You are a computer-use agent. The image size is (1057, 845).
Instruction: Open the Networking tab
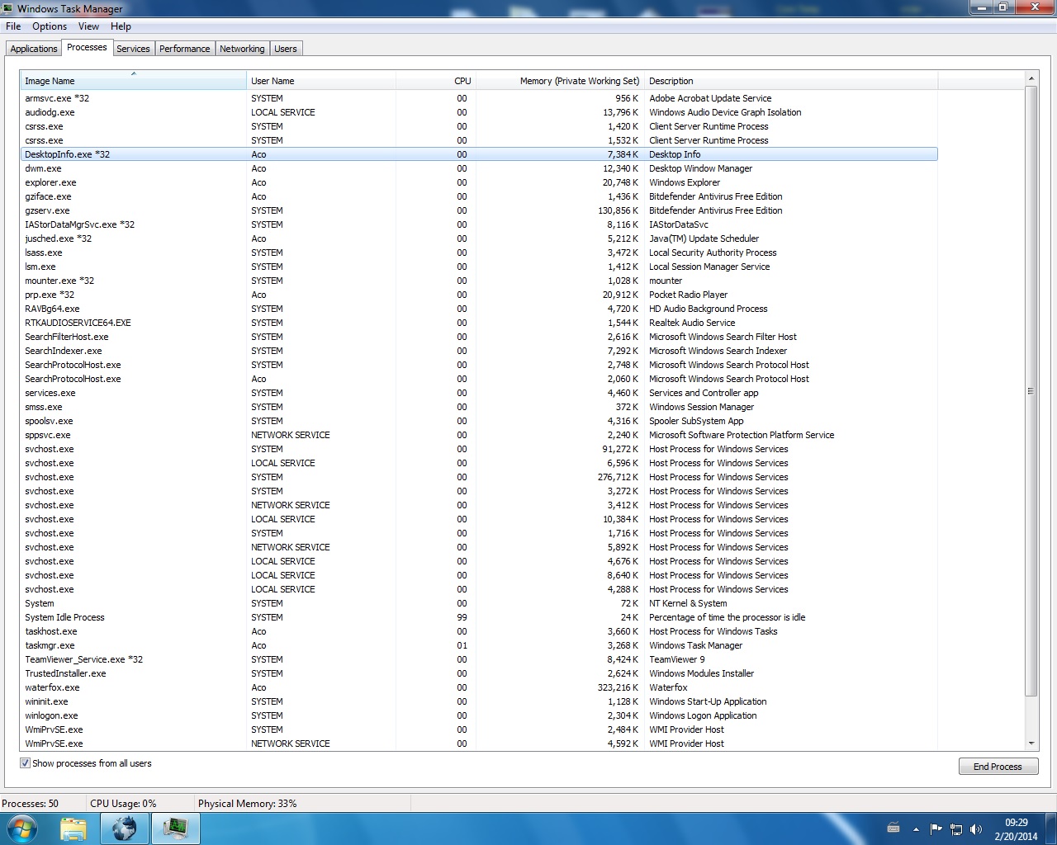(x=242, y=49)
